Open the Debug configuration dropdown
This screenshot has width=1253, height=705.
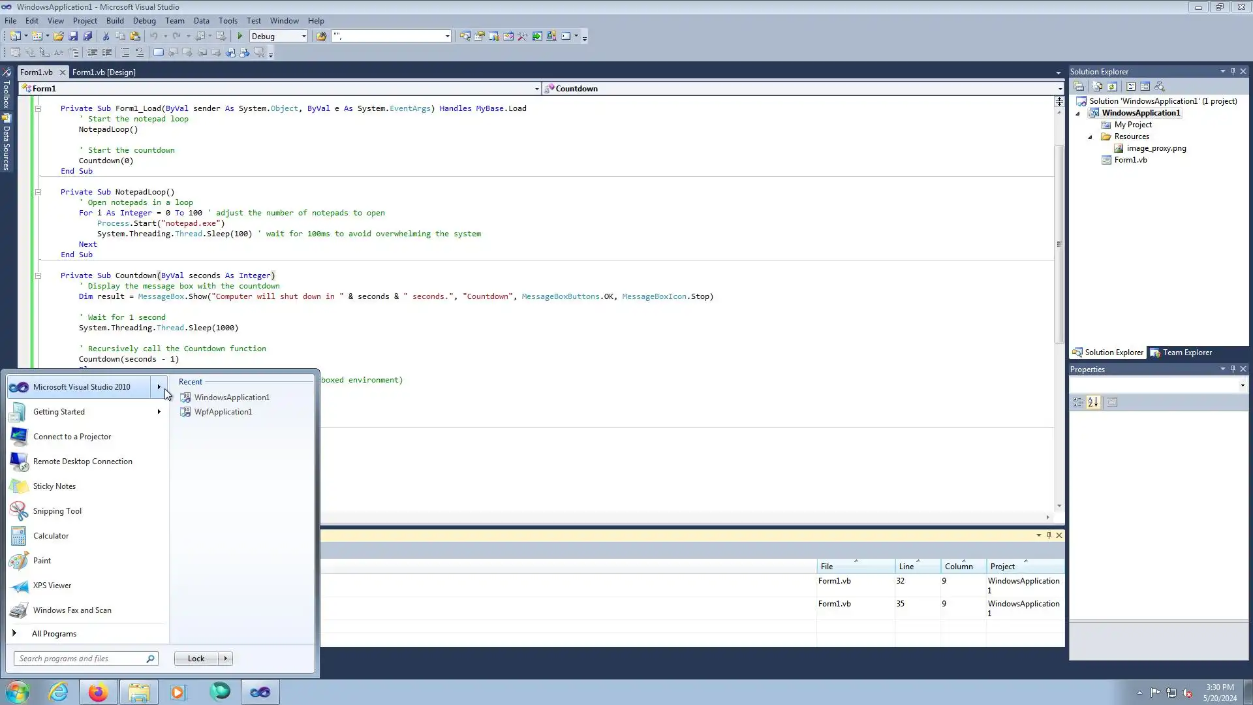tap(303, 37)
